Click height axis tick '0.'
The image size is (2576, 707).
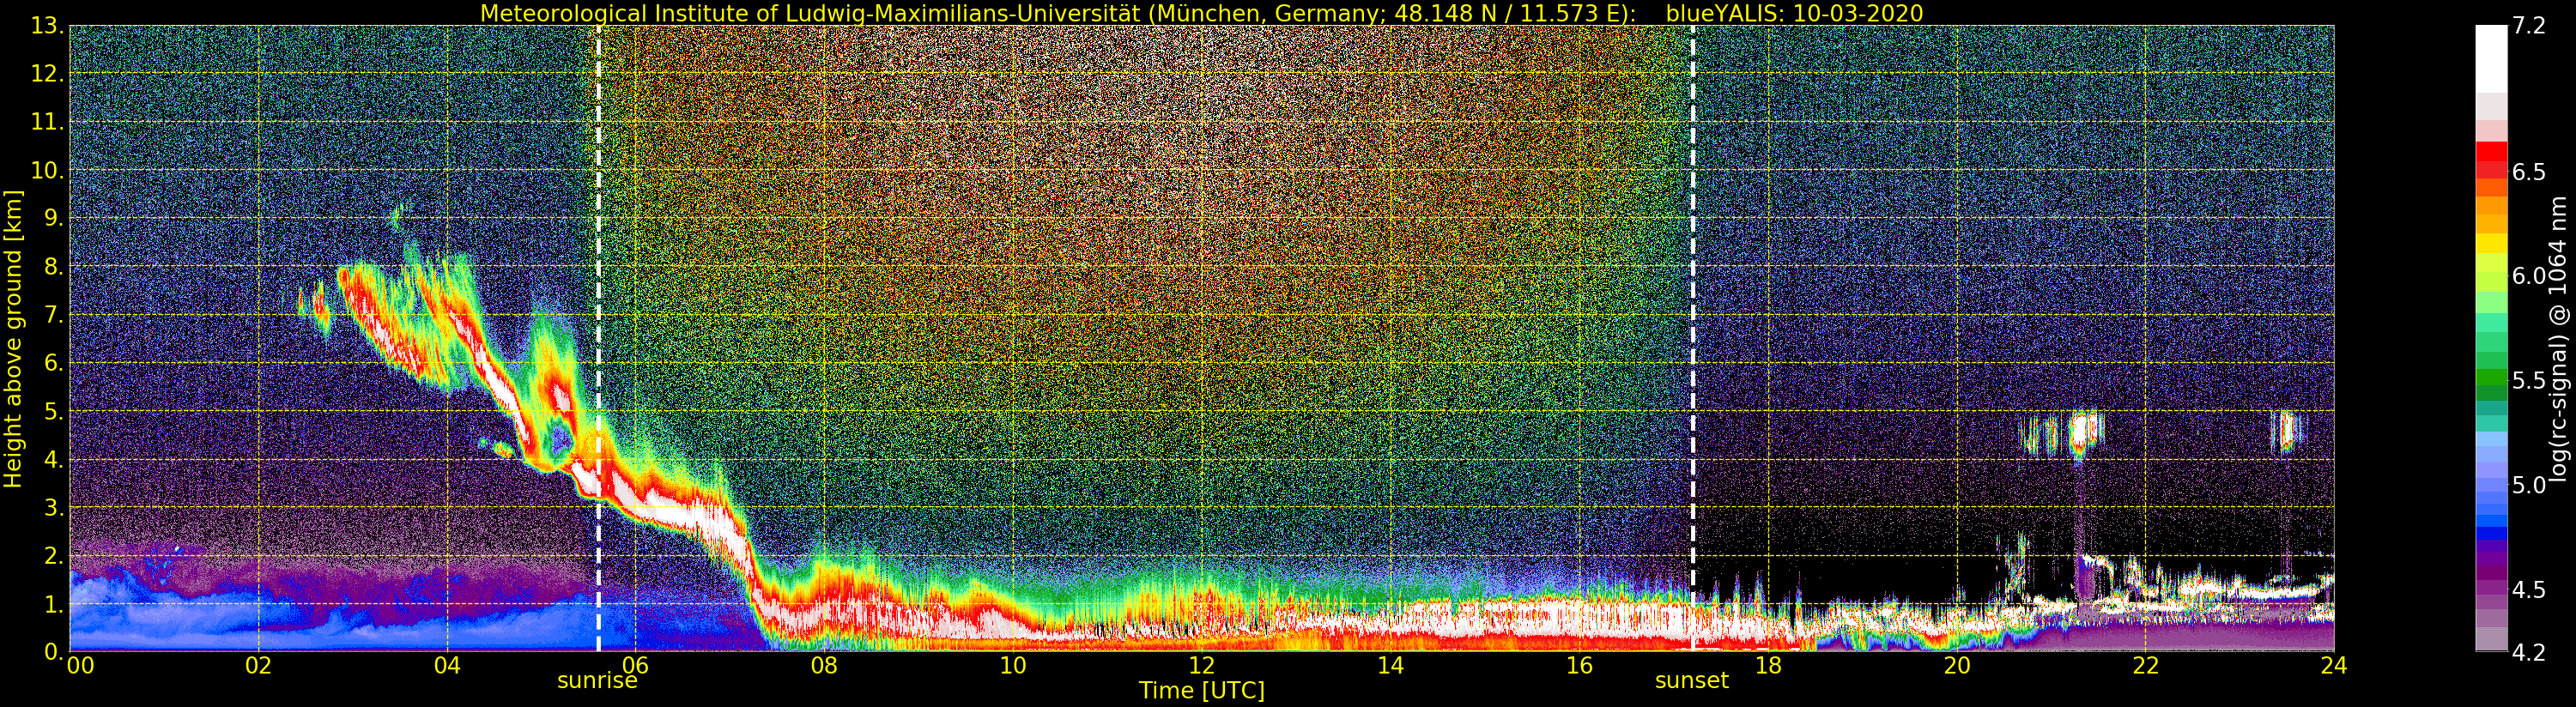click(x=53, y=652)
